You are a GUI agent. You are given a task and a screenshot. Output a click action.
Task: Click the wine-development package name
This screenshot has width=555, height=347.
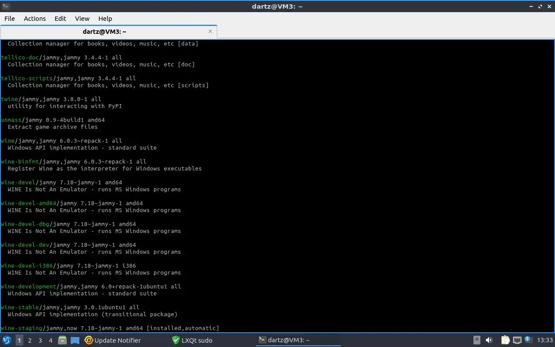29,286
